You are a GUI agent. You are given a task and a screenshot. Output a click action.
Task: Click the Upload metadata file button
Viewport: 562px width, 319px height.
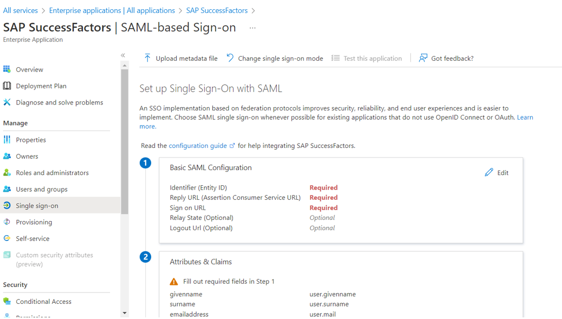[180, 58]
